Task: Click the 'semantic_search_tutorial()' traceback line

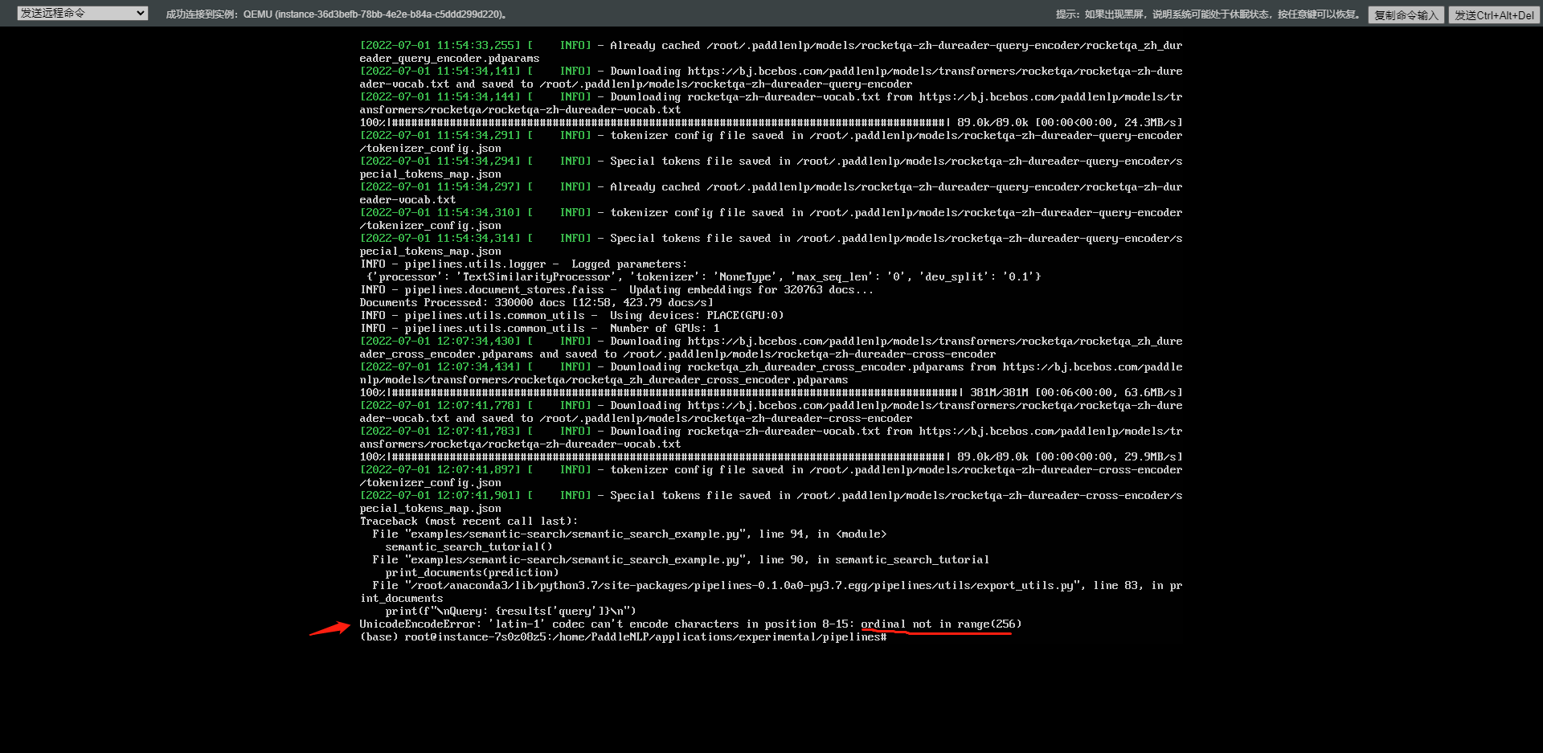Action: (469, 547)
